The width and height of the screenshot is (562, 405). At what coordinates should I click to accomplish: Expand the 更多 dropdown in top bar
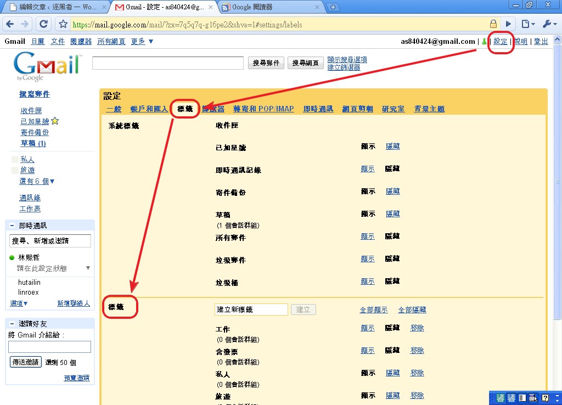(x=142, y=42)
